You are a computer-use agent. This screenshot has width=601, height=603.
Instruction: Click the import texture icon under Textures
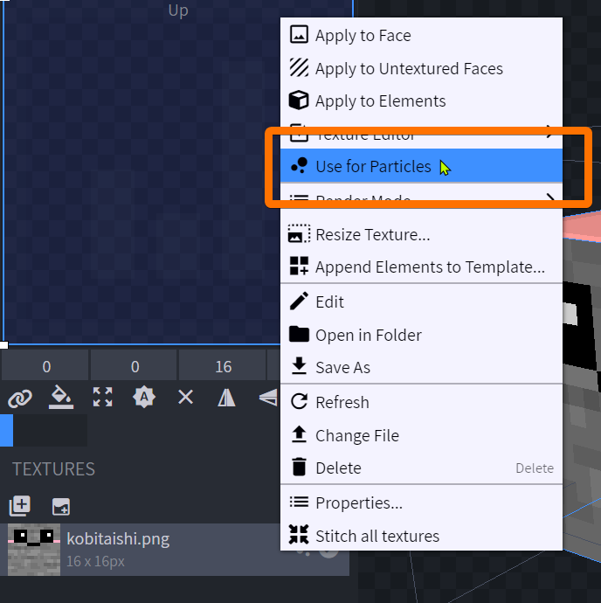tap(19, 506)
